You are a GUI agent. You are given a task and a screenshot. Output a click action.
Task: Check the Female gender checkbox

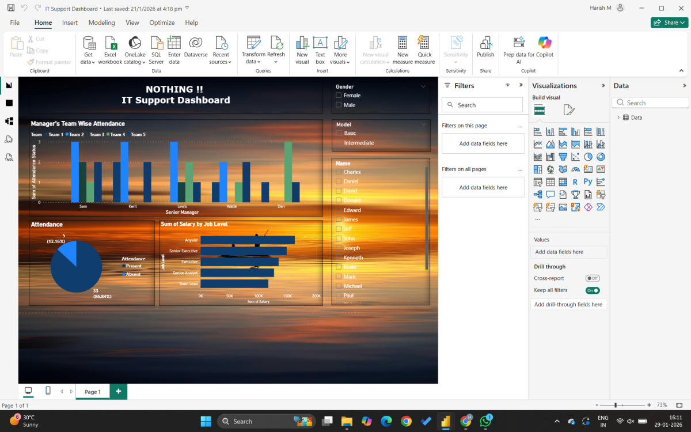[x=339, y=96]
